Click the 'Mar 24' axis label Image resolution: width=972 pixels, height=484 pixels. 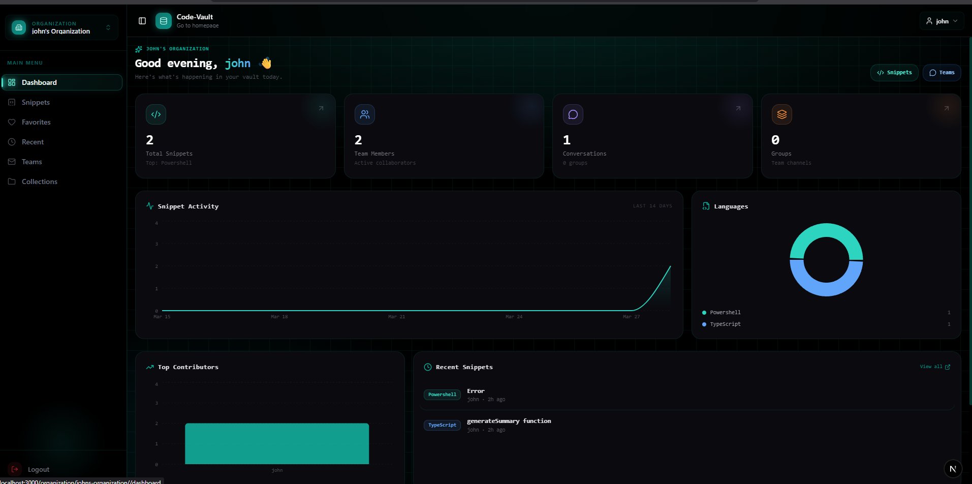pos(514,317)
